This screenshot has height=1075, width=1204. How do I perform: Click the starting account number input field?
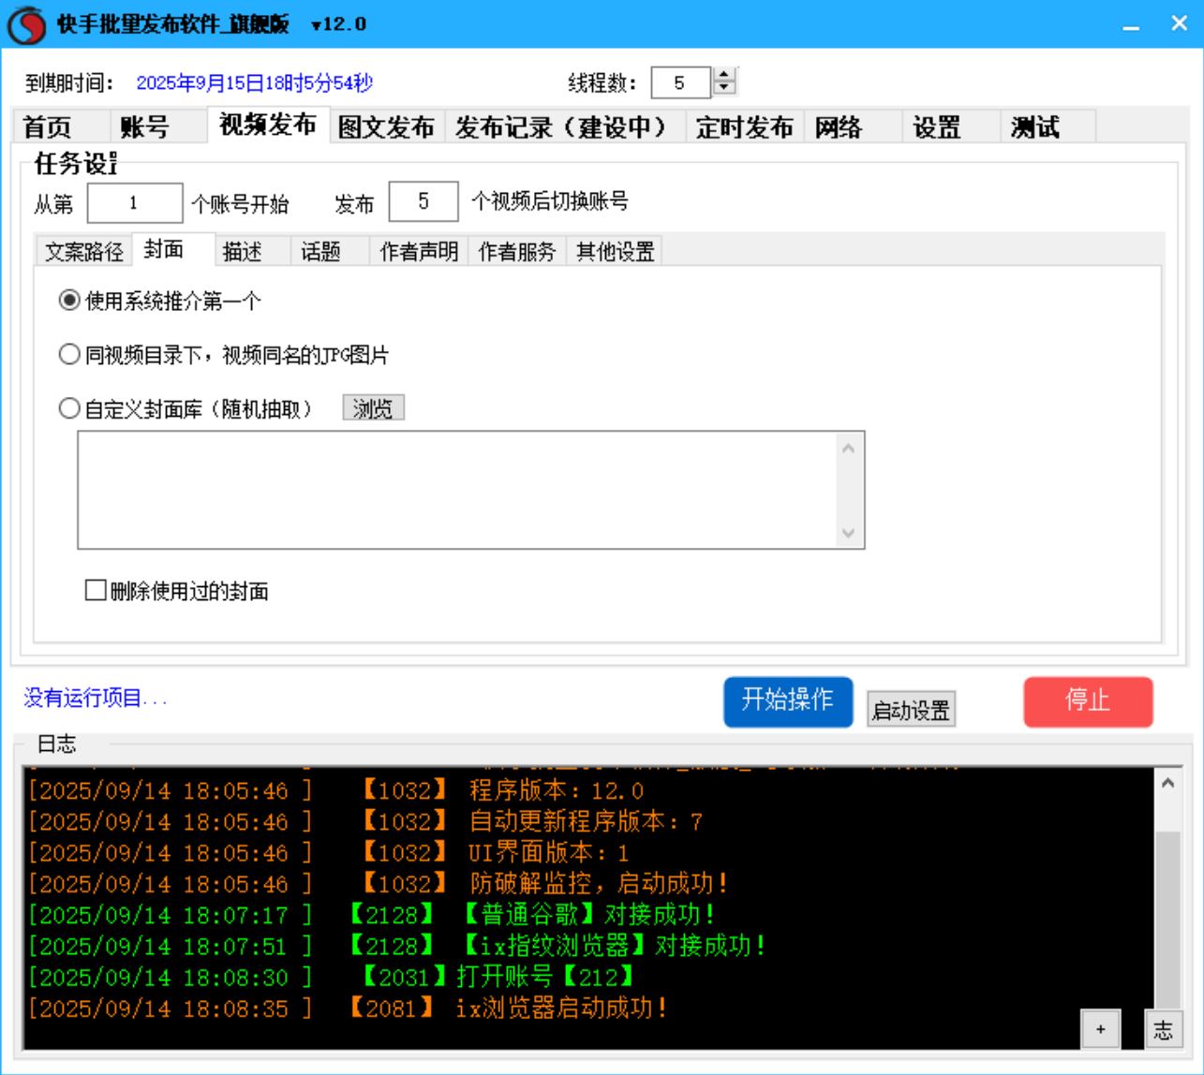pyautogui.click(x=134, y=202)
